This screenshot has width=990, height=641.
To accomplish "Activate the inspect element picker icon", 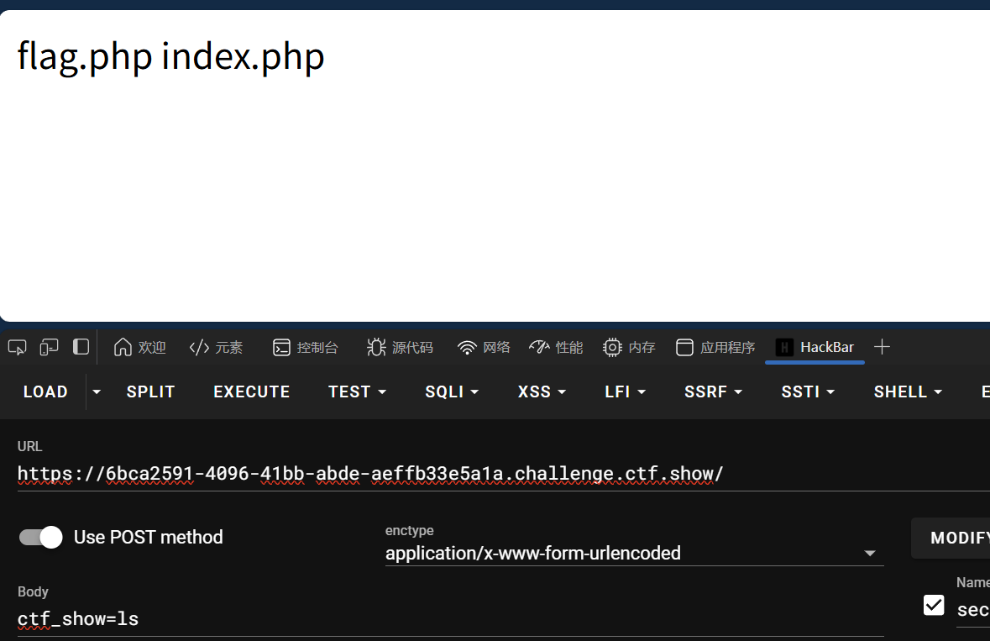I will [x=17, y=347].
